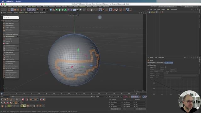Click Invert in the selection palette
Screen dimensions: 201x113
click(7, 43)
